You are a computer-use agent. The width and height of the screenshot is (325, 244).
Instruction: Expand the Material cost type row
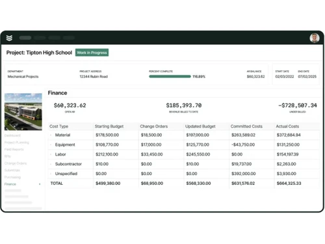51,135
